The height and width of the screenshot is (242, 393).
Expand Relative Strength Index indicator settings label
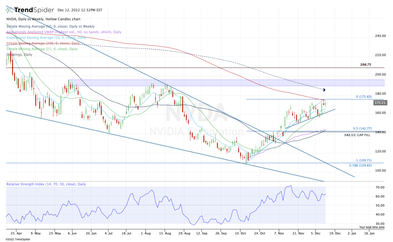point(46,184)
